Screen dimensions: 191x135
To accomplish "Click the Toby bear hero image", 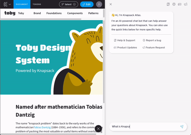I will tap(78, 60).
